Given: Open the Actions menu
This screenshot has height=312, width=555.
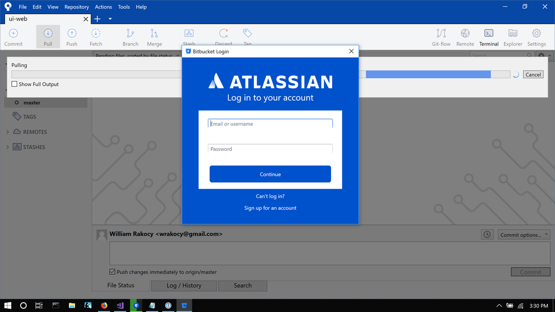Looking at the screenshot, I should [103, 7].
